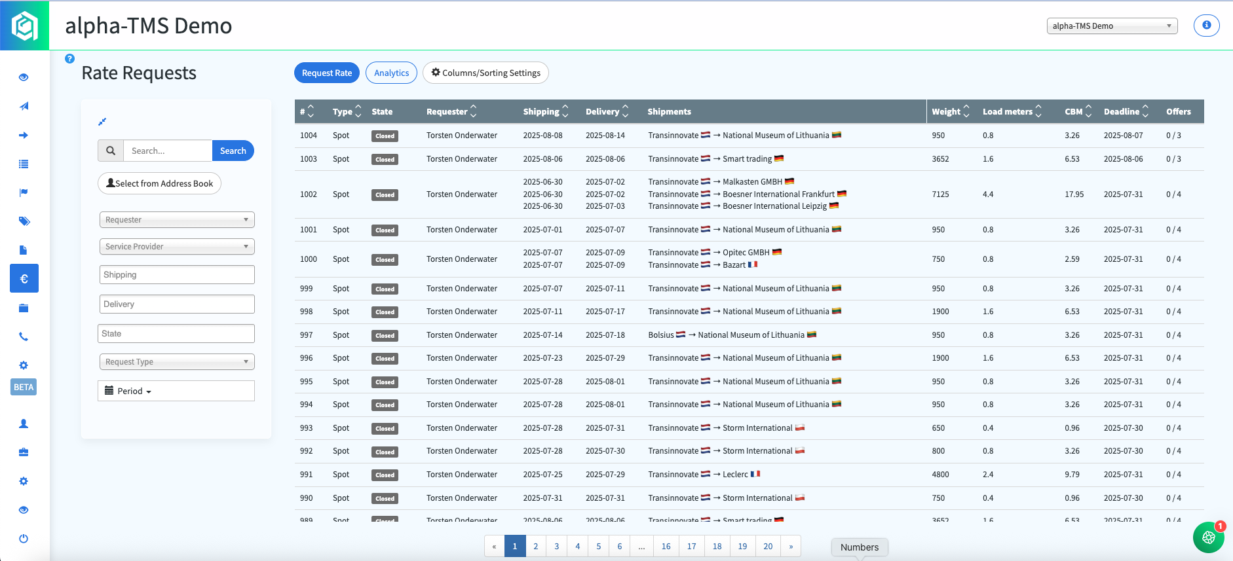1233x561 pixels.
Task: Click the briefcase icon in sidebar
Action: (24, 452)
